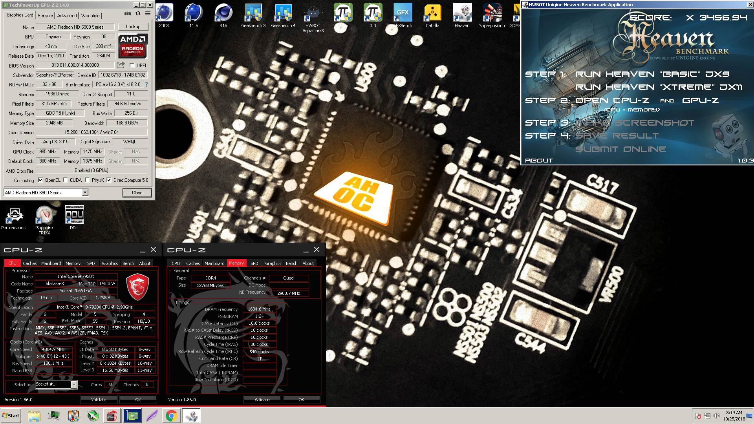Click the DRAM Frequency value 1604.6 MHz
The width and height of the screenshot is (754, 424).
point(259,309)
